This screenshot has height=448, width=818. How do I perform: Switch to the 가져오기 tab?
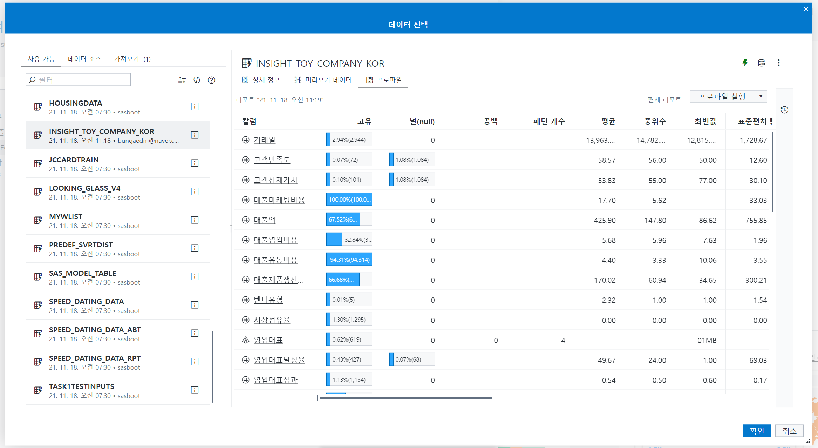pyautogui.click(x=132, y=59)
